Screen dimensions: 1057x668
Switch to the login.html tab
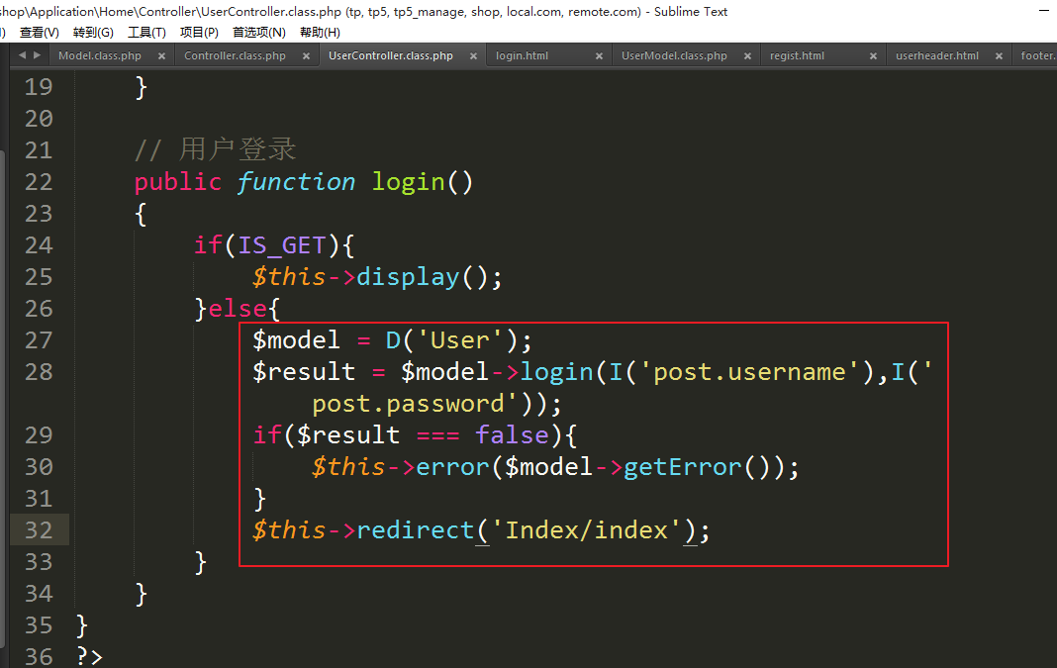[522, 56]
